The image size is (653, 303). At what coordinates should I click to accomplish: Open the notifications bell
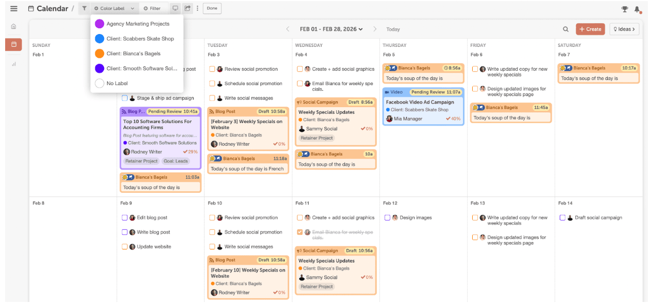637,9
